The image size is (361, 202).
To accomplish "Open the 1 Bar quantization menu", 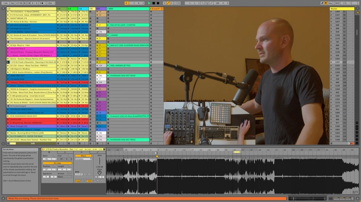I will tap(50, 3).
